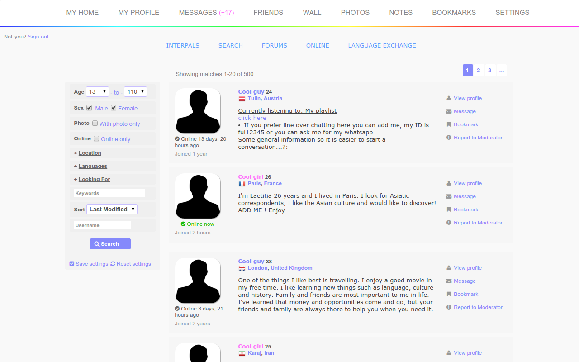Screen dimensions: 579x362
Task: Click View profile person icon for Paris user
Action: pos(449,183)
